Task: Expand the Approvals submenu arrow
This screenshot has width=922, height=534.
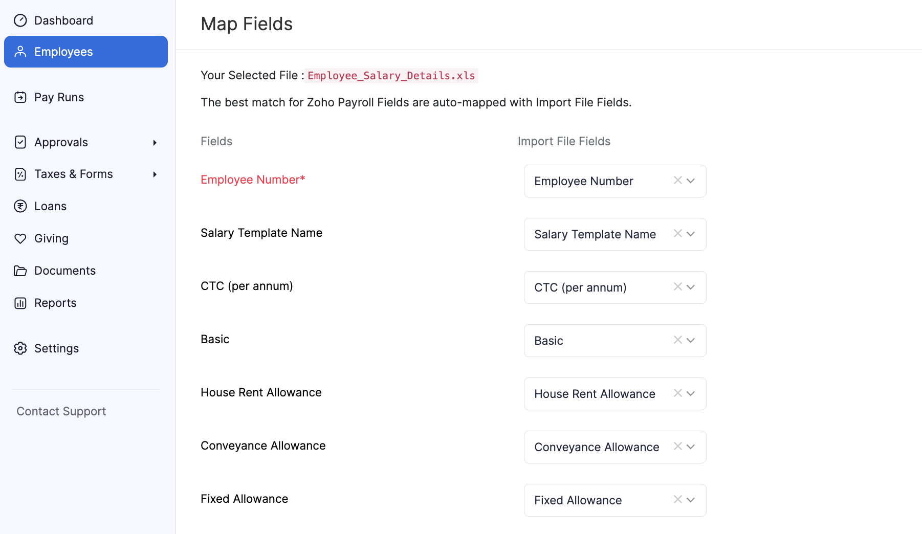Action: pos(155,143)
